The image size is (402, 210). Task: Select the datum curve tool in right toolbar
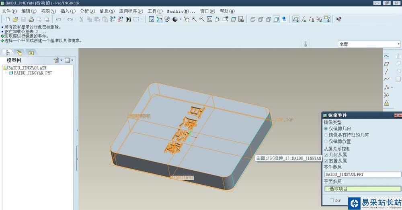(x=387, y=79)
